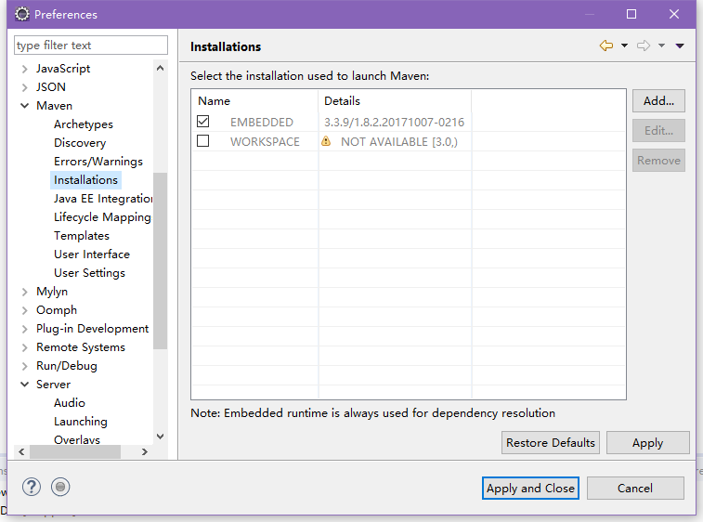
Task: Expand the Oomph tree node
Action: 25,310
